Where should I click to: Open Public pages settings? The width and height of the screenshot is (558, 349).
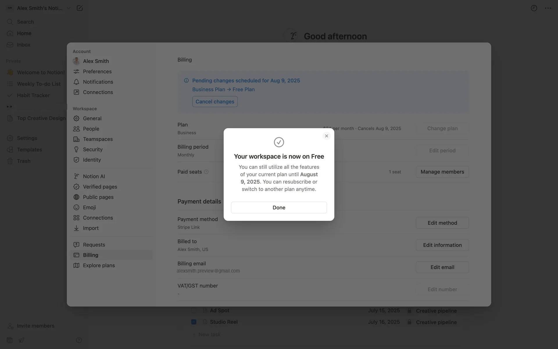click(111, 197)
